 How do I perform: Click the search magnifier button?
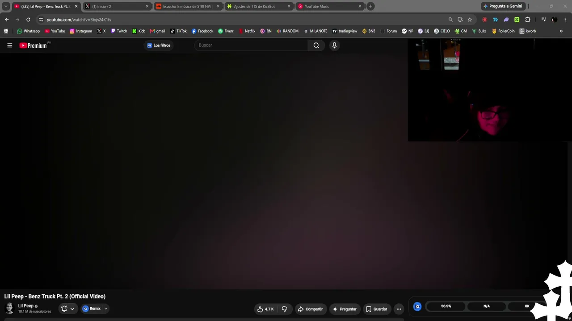pos(316,45)
